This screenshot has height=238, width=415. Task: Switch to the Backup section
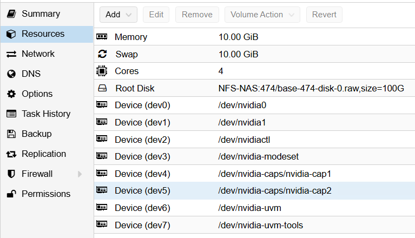coord(36,134)
